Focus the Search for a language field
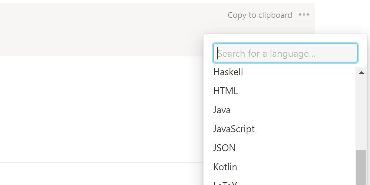Viewport: 370px width, 185px height. click(285, 53)
